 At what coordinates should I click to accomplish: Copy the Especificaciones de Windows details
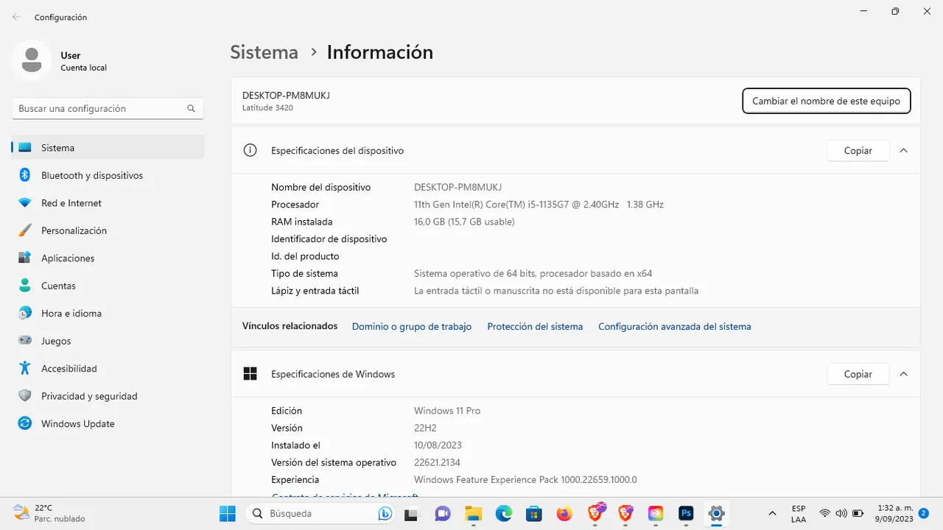point(858,374)
